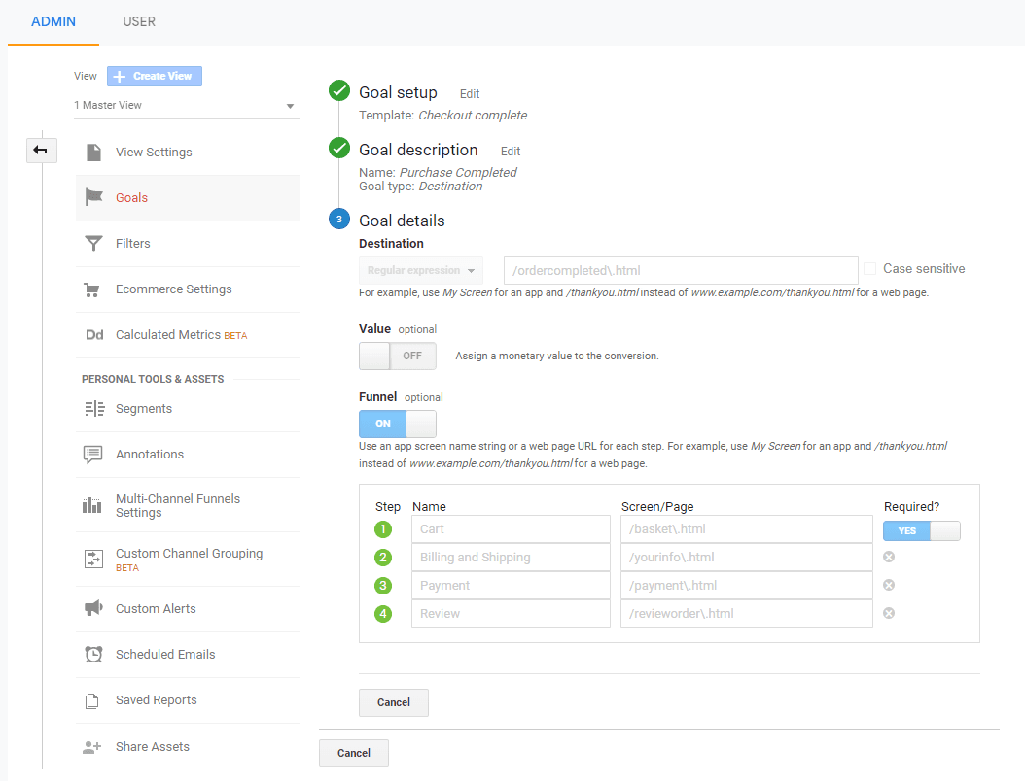Click the Ecommerce Settings shopping cart icon
The width and height of the screenshot is (1025, 781).
[93, 289]
